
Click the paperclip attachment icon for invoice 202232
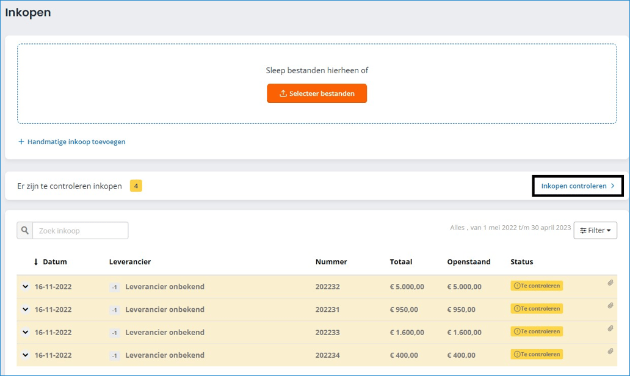(x=610, y=283)
